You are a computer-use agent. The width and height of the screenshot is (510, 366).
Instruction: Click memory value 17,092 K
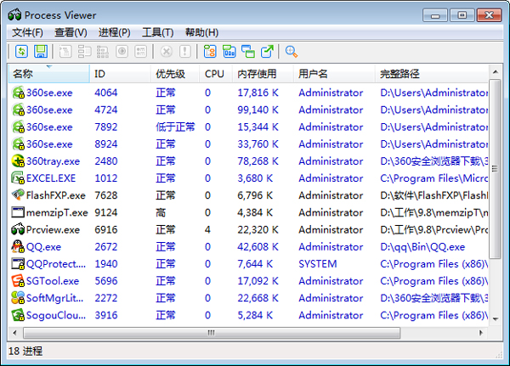[x=258, y=281]
